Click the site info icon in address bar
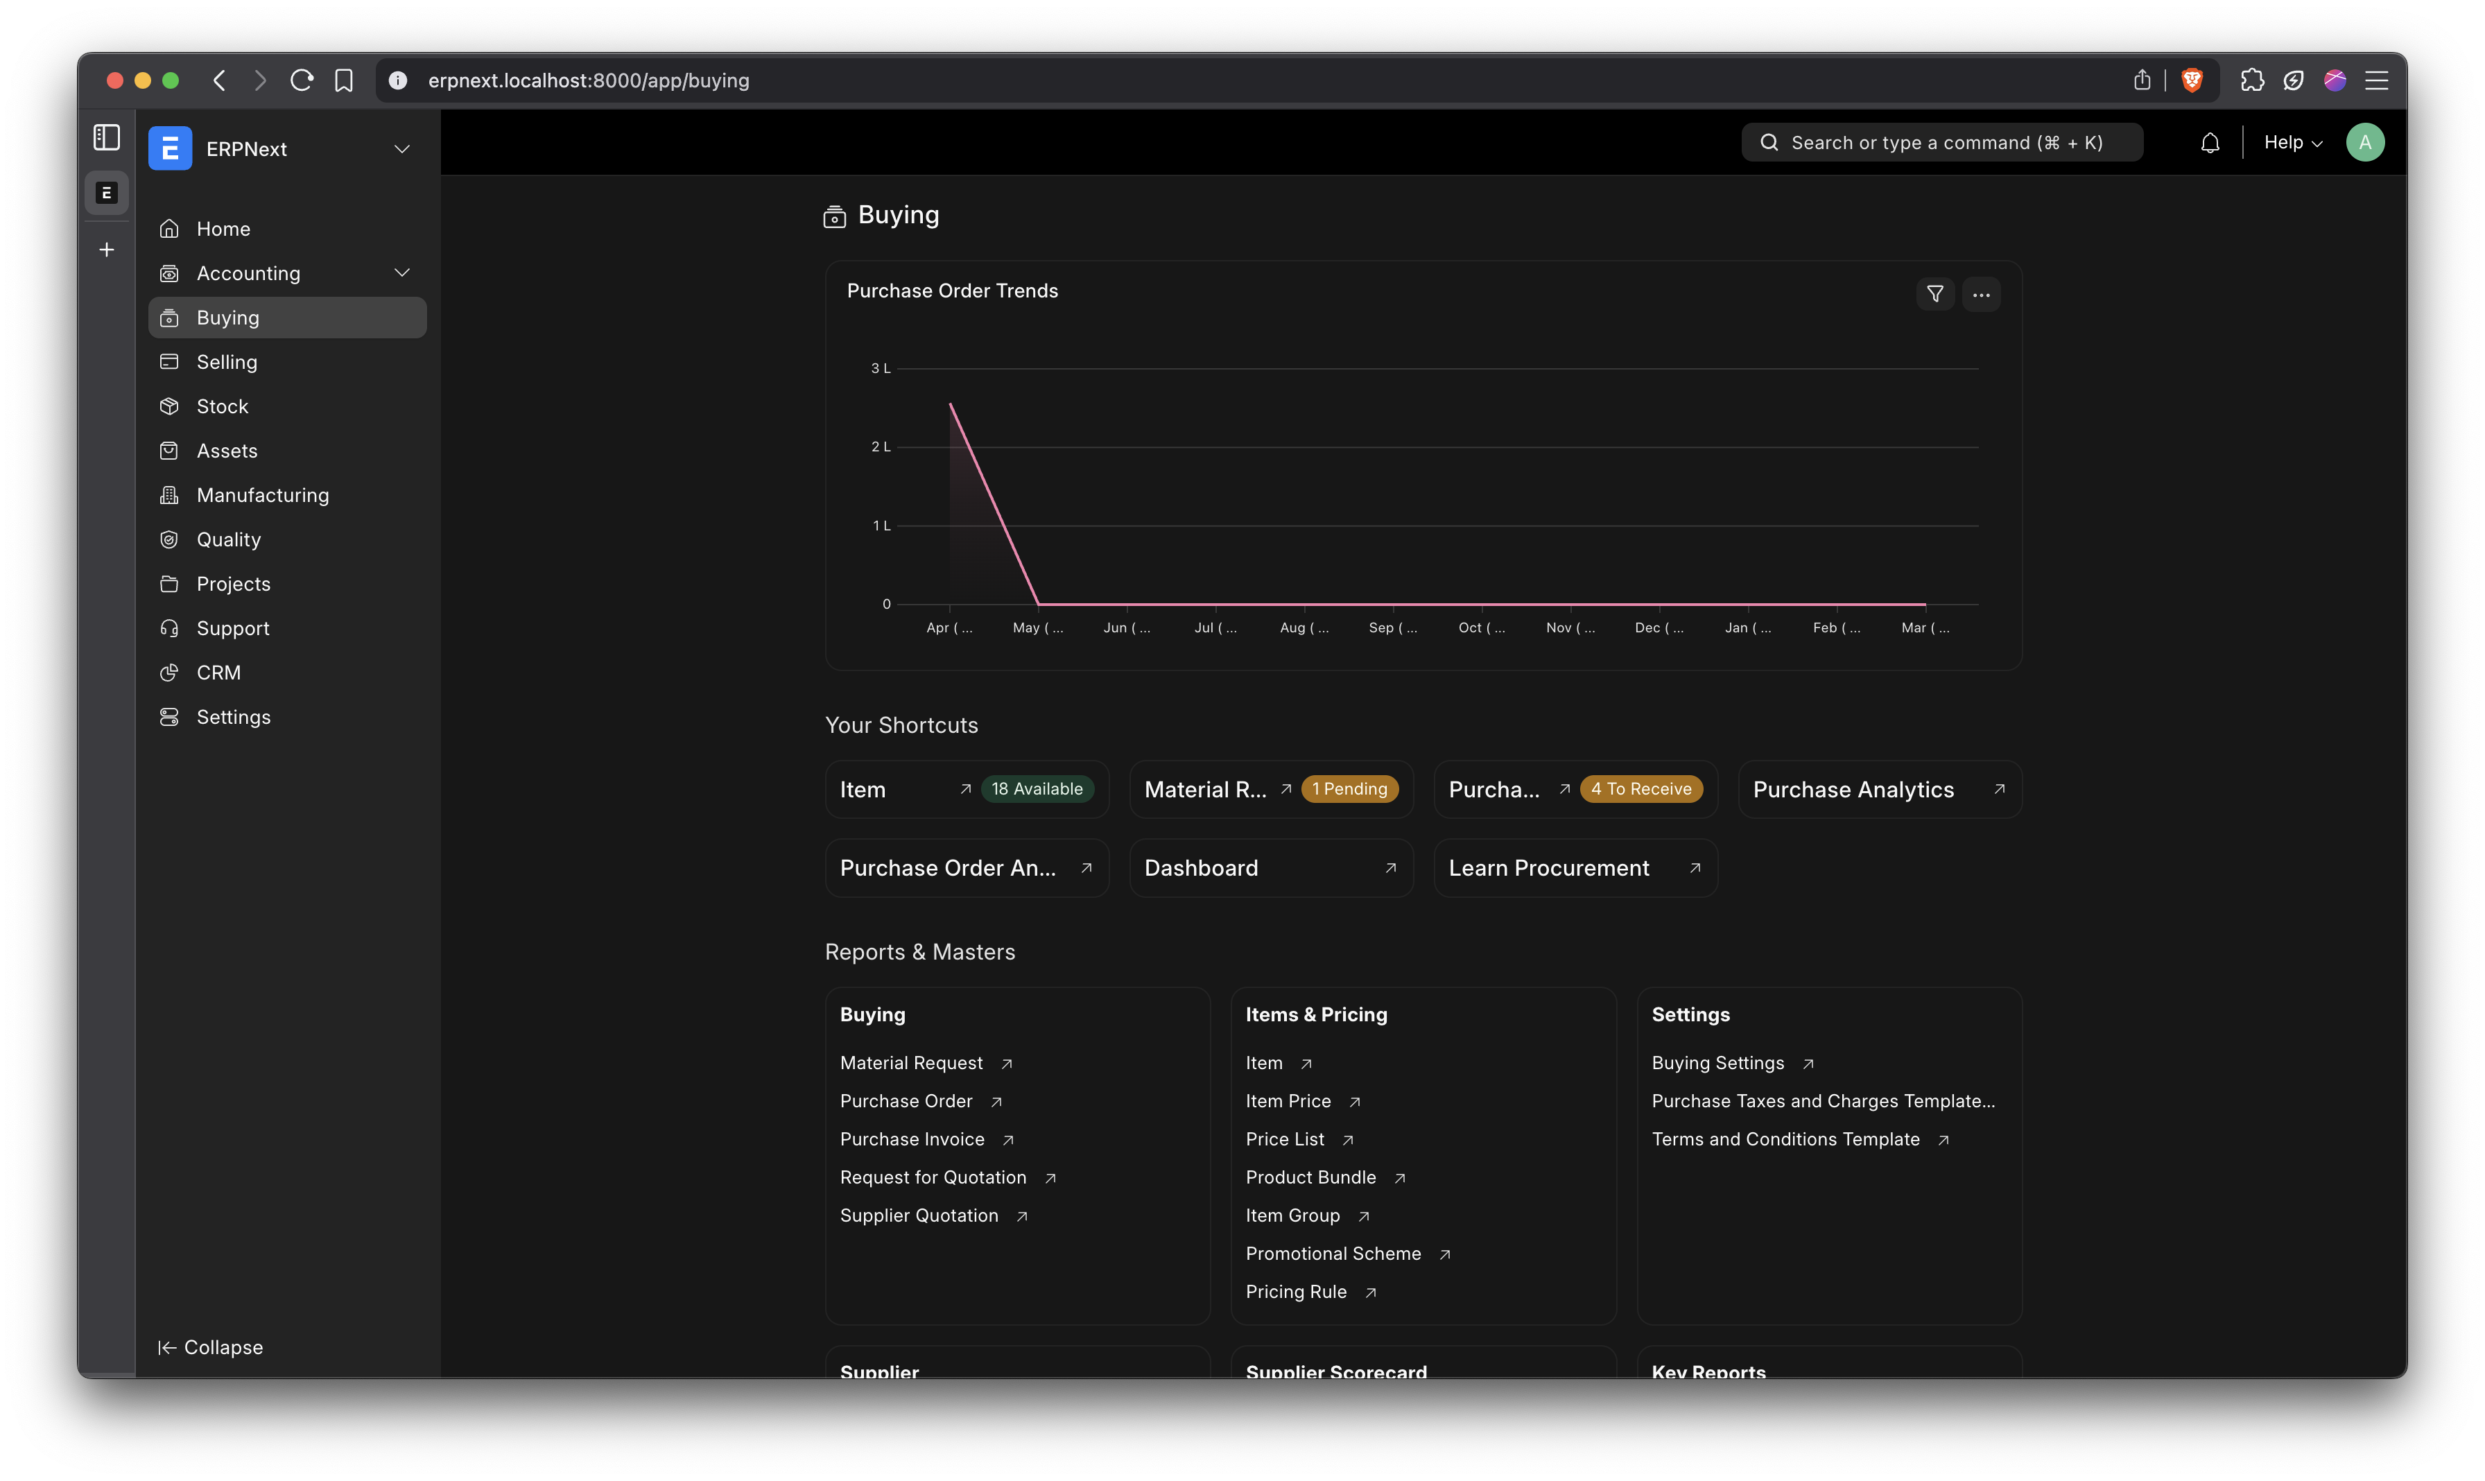The image size is (2485, 1481). pos(397,81)
